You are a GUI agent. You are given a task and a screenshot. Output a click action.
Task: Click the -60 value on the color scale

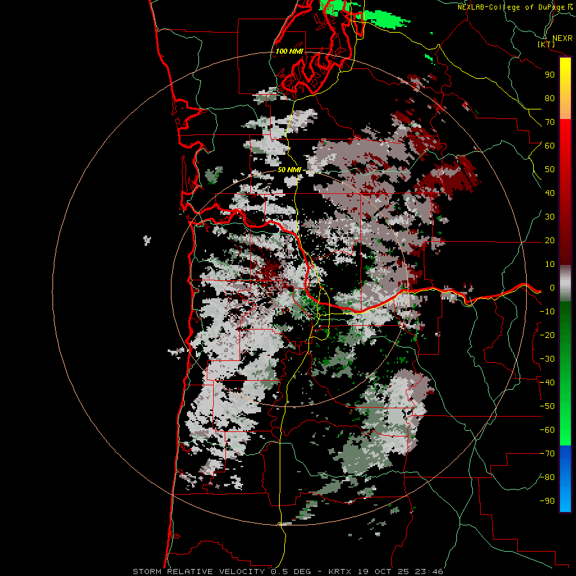(x=547, y=430)
